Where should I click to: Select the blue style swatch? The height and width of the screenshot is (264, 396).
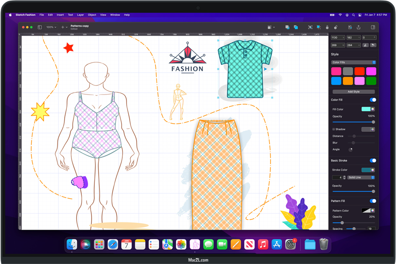(x=336, y=81)
